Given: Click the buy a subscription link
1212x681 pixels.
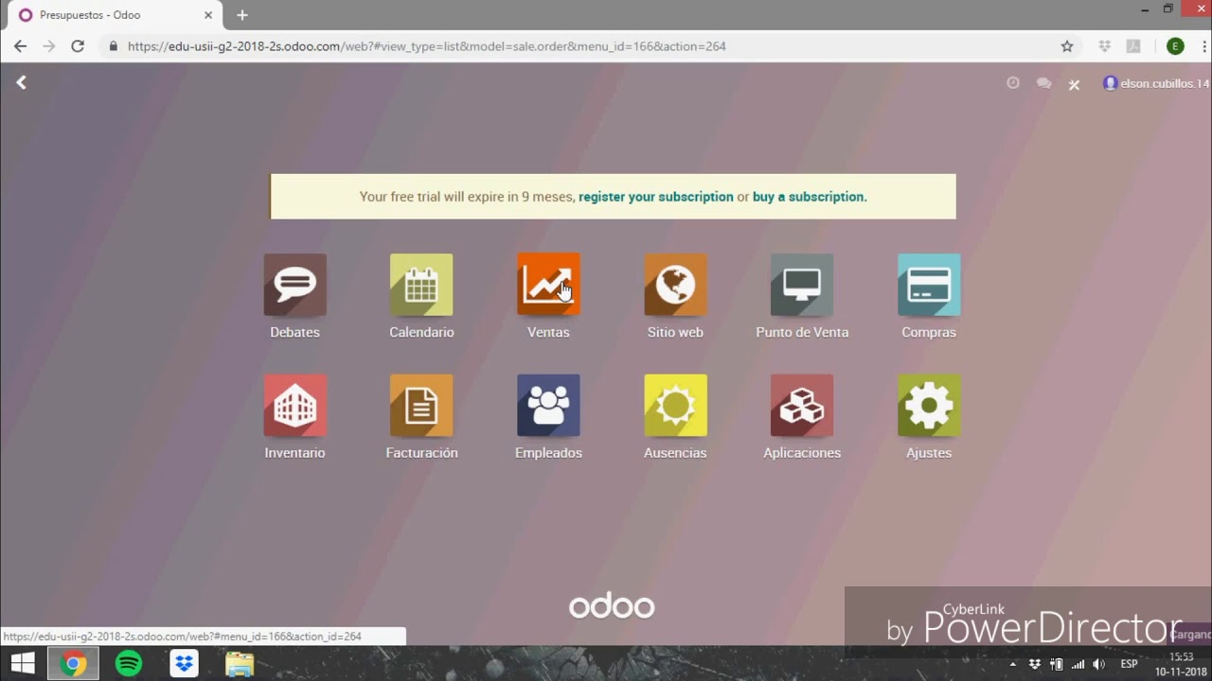Looking at the screenshot, I should pos(808,197).
